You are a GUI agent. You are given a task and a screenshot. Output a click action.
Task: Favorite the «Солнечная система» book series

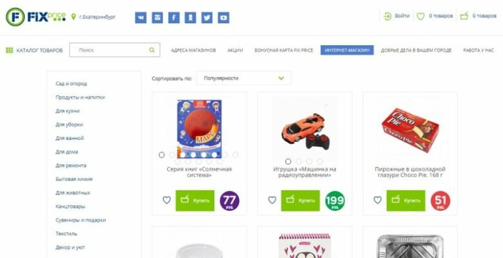[167, 200]
